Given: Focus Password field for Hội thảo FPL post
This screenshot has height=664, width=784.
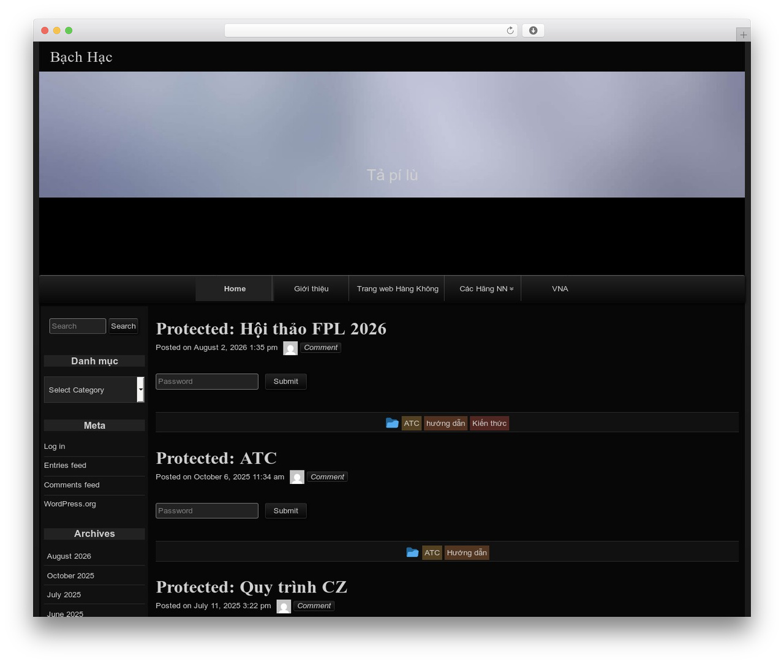Looking at the screenshot, I should tap(207, 382).
